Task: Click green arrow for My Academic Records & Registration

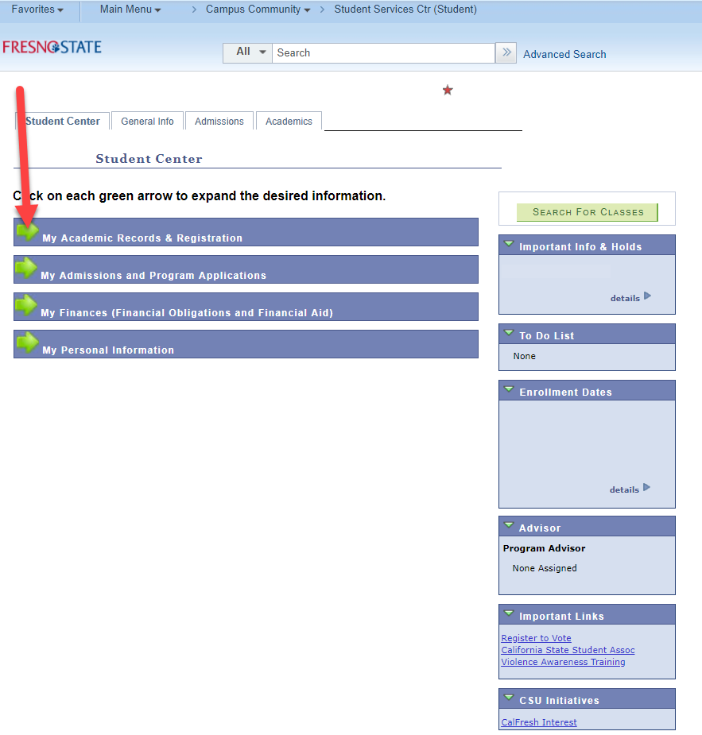Action: pos(27,232)
